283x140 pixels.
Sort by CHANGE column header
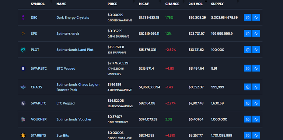tap(172, 4)
